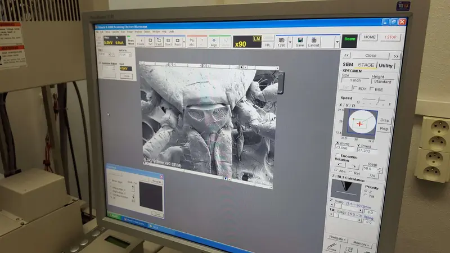
Task: Click the Tilt (deg) horizontal slider
Action: [x=345, y=216]
